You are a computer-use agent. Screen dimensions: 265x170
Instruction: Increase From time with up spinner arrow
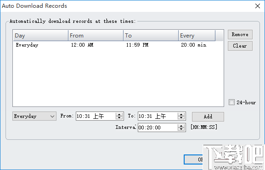119,114
